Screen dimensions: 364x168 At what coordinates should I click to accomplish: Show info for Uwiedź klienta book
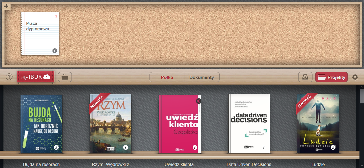click(195, 147)
